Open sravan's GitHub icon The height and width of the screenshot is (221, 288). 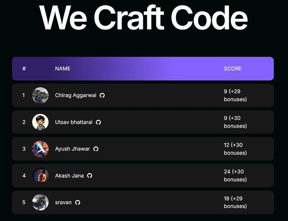77,202
